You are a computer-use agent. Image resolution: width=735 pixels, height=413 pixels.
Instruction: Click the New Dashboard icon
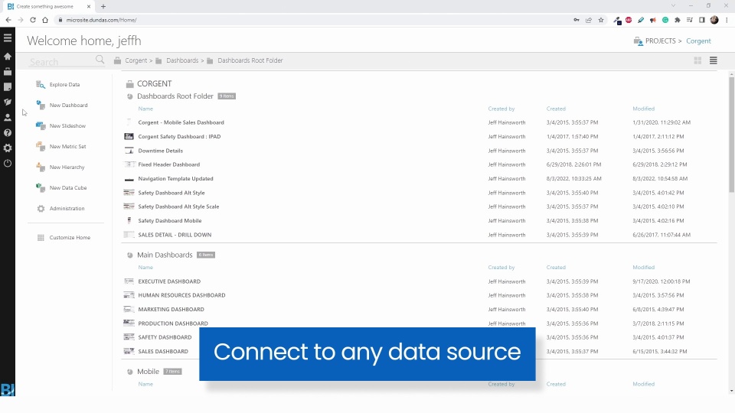pyautogui.click(x=41, y=105)
